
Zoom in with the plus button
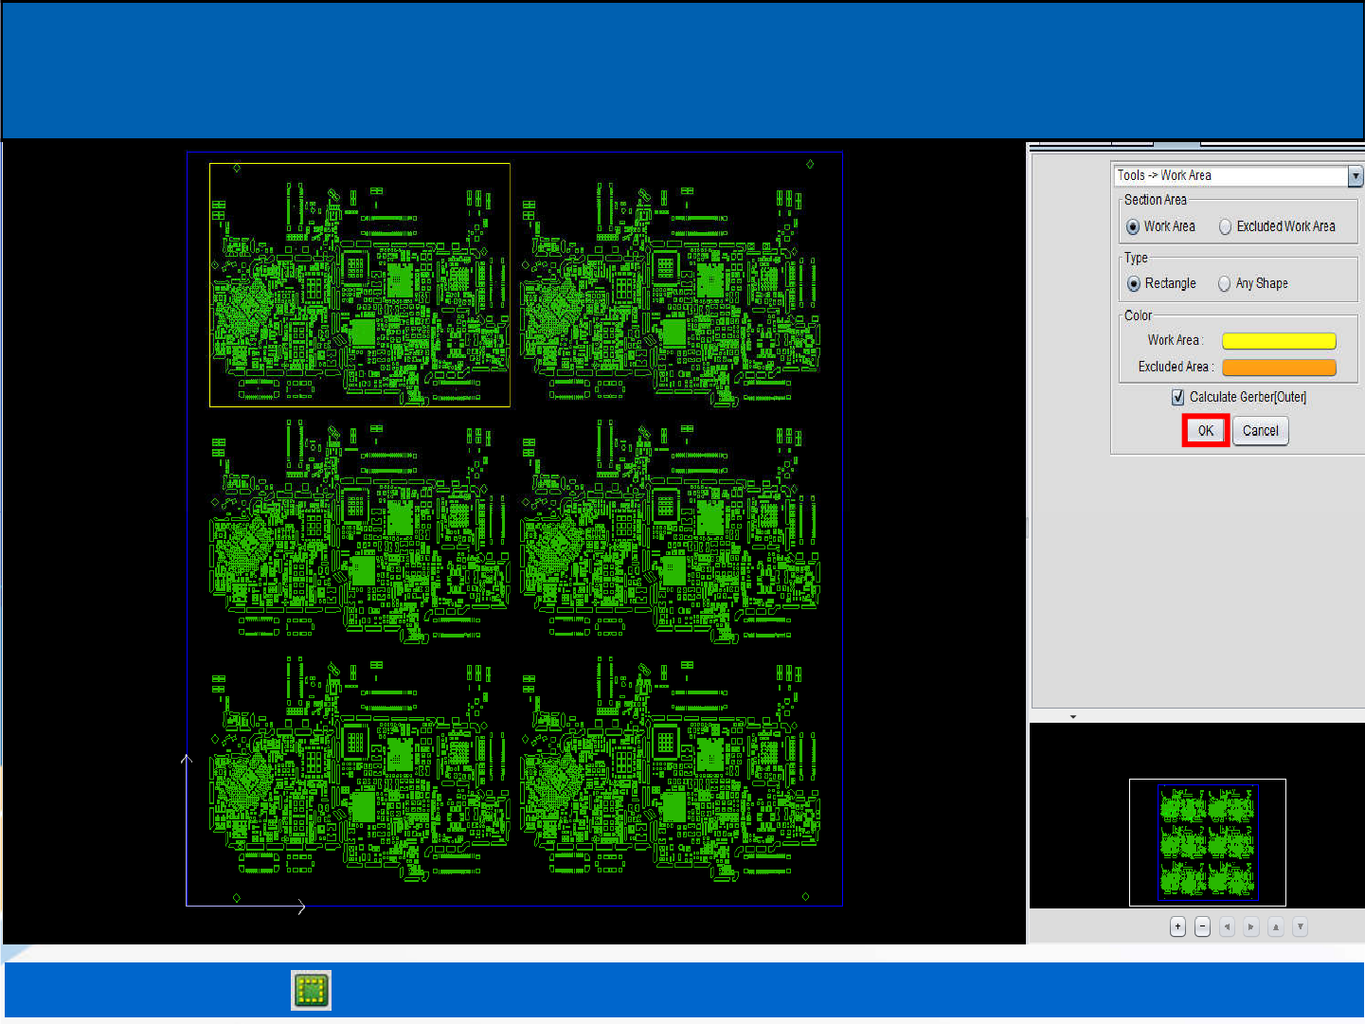coord(1177,926)
